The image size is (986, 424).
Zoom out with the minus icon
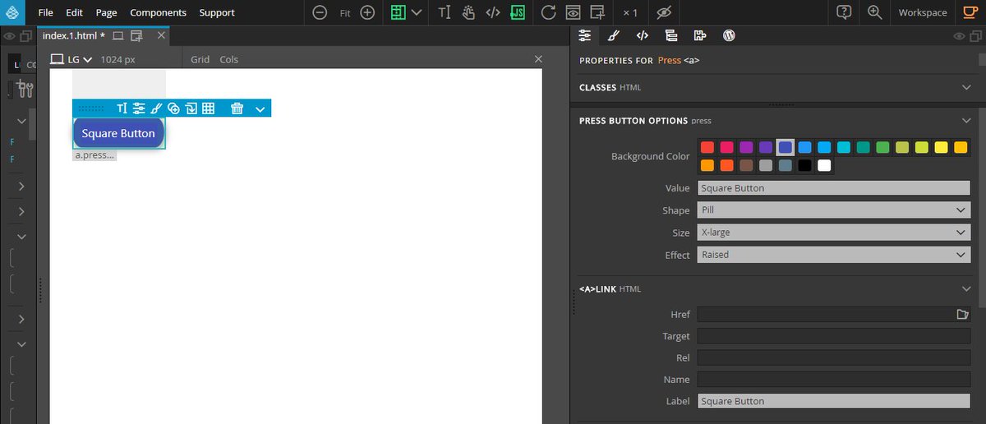tap(320, 12)
